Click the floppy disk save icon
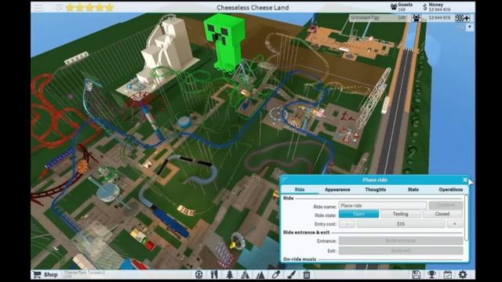 (416, 274)
